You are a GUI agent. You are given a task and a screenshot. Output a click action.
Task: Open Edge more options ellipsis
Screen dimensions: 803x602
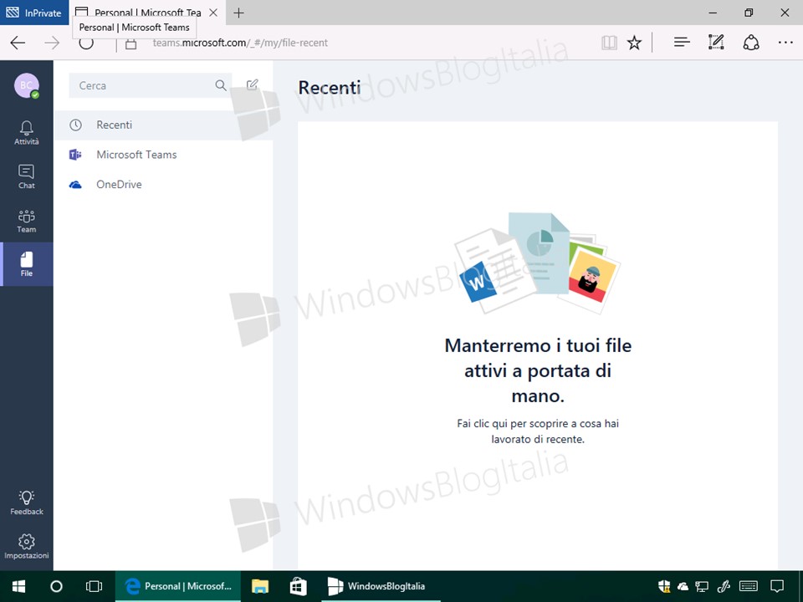(x=785, y=43)
